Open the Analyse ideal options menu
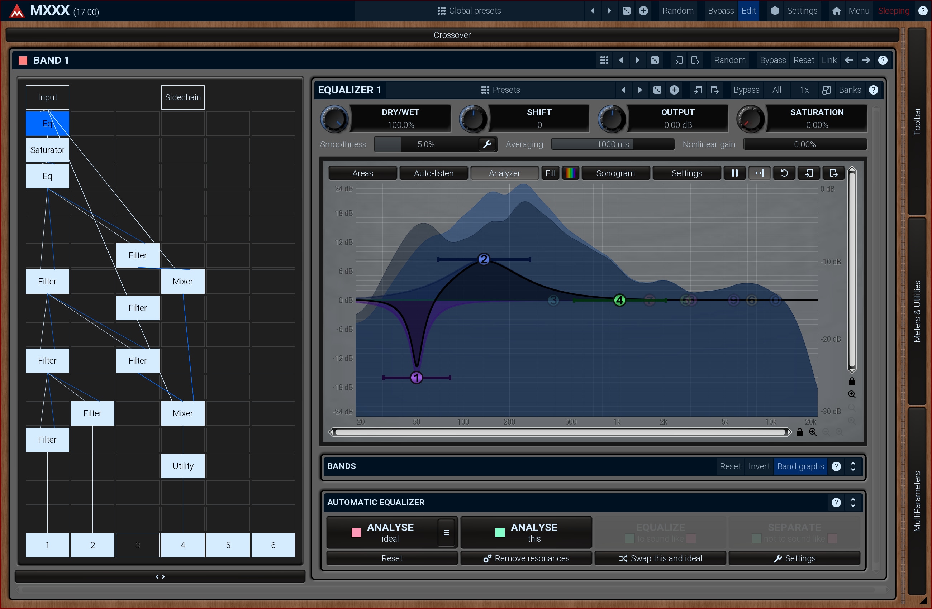 [446, 532]
